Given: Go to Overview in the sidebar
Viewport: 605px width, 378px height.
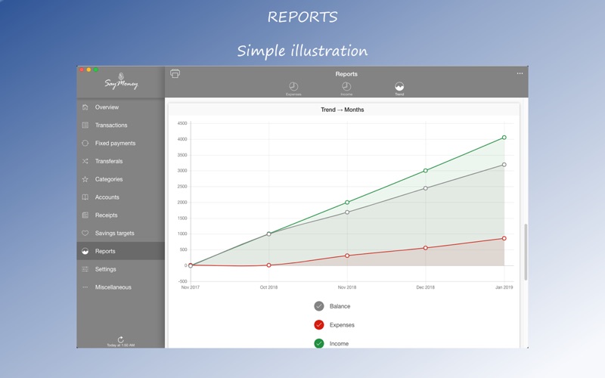Looking at the screenshot, I should pyautogui.click(x=121, y=107).
